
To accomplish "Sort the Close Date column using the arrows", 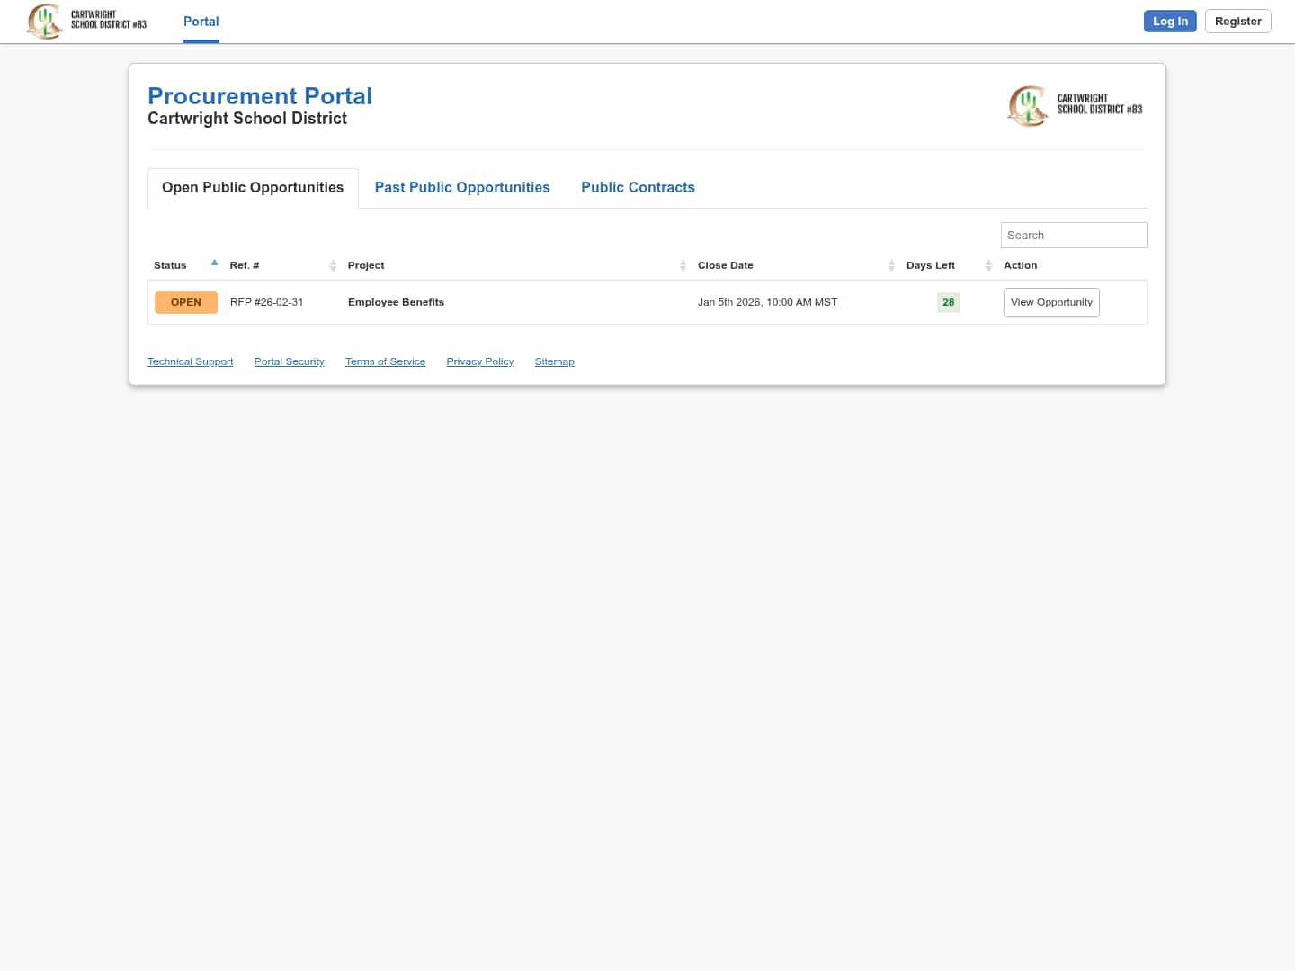I will pos(891,265).
